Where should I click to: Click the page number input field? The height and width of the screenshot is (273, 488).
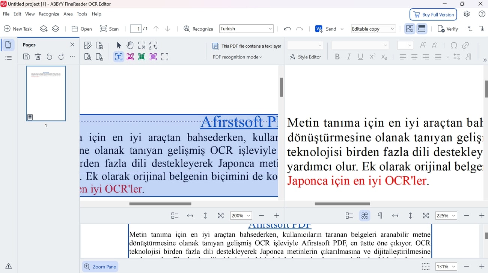point(136,29)
